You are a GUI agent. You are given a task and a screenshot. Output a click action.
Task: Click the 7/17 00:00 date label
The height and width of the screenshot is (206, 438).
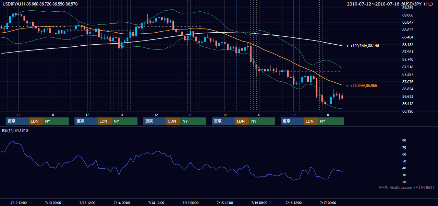328,203
